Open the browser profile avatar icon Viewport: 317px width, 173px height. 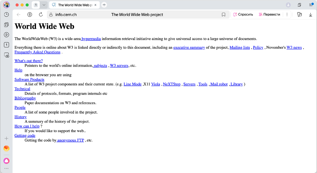pos(6,5)
